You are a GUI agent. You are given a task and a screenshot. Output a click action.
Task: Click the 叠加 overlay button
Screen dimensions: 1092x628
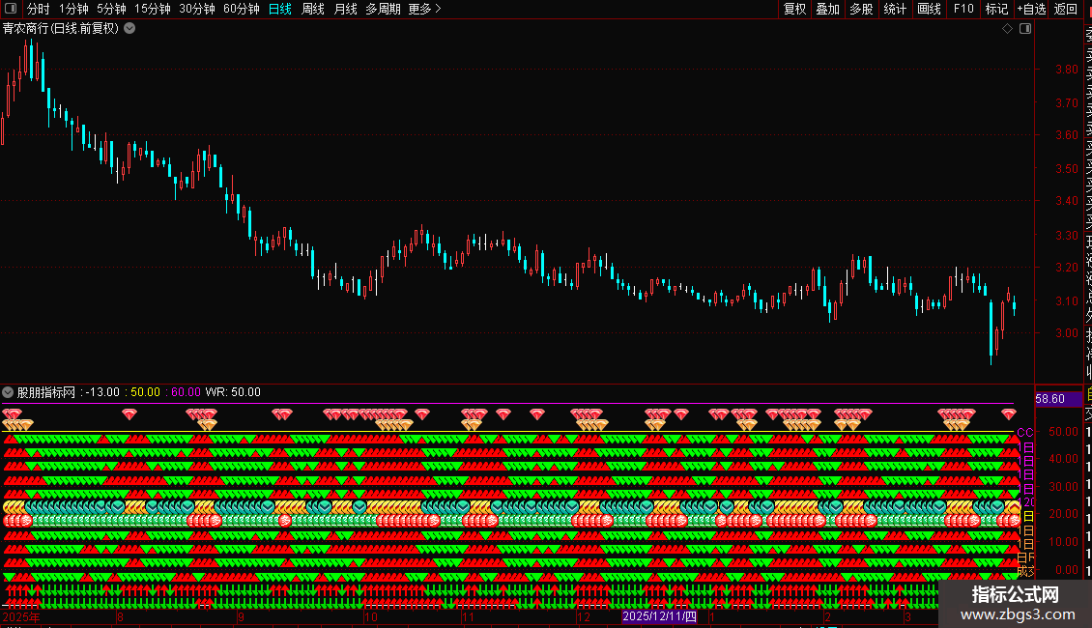coord(828,9)
